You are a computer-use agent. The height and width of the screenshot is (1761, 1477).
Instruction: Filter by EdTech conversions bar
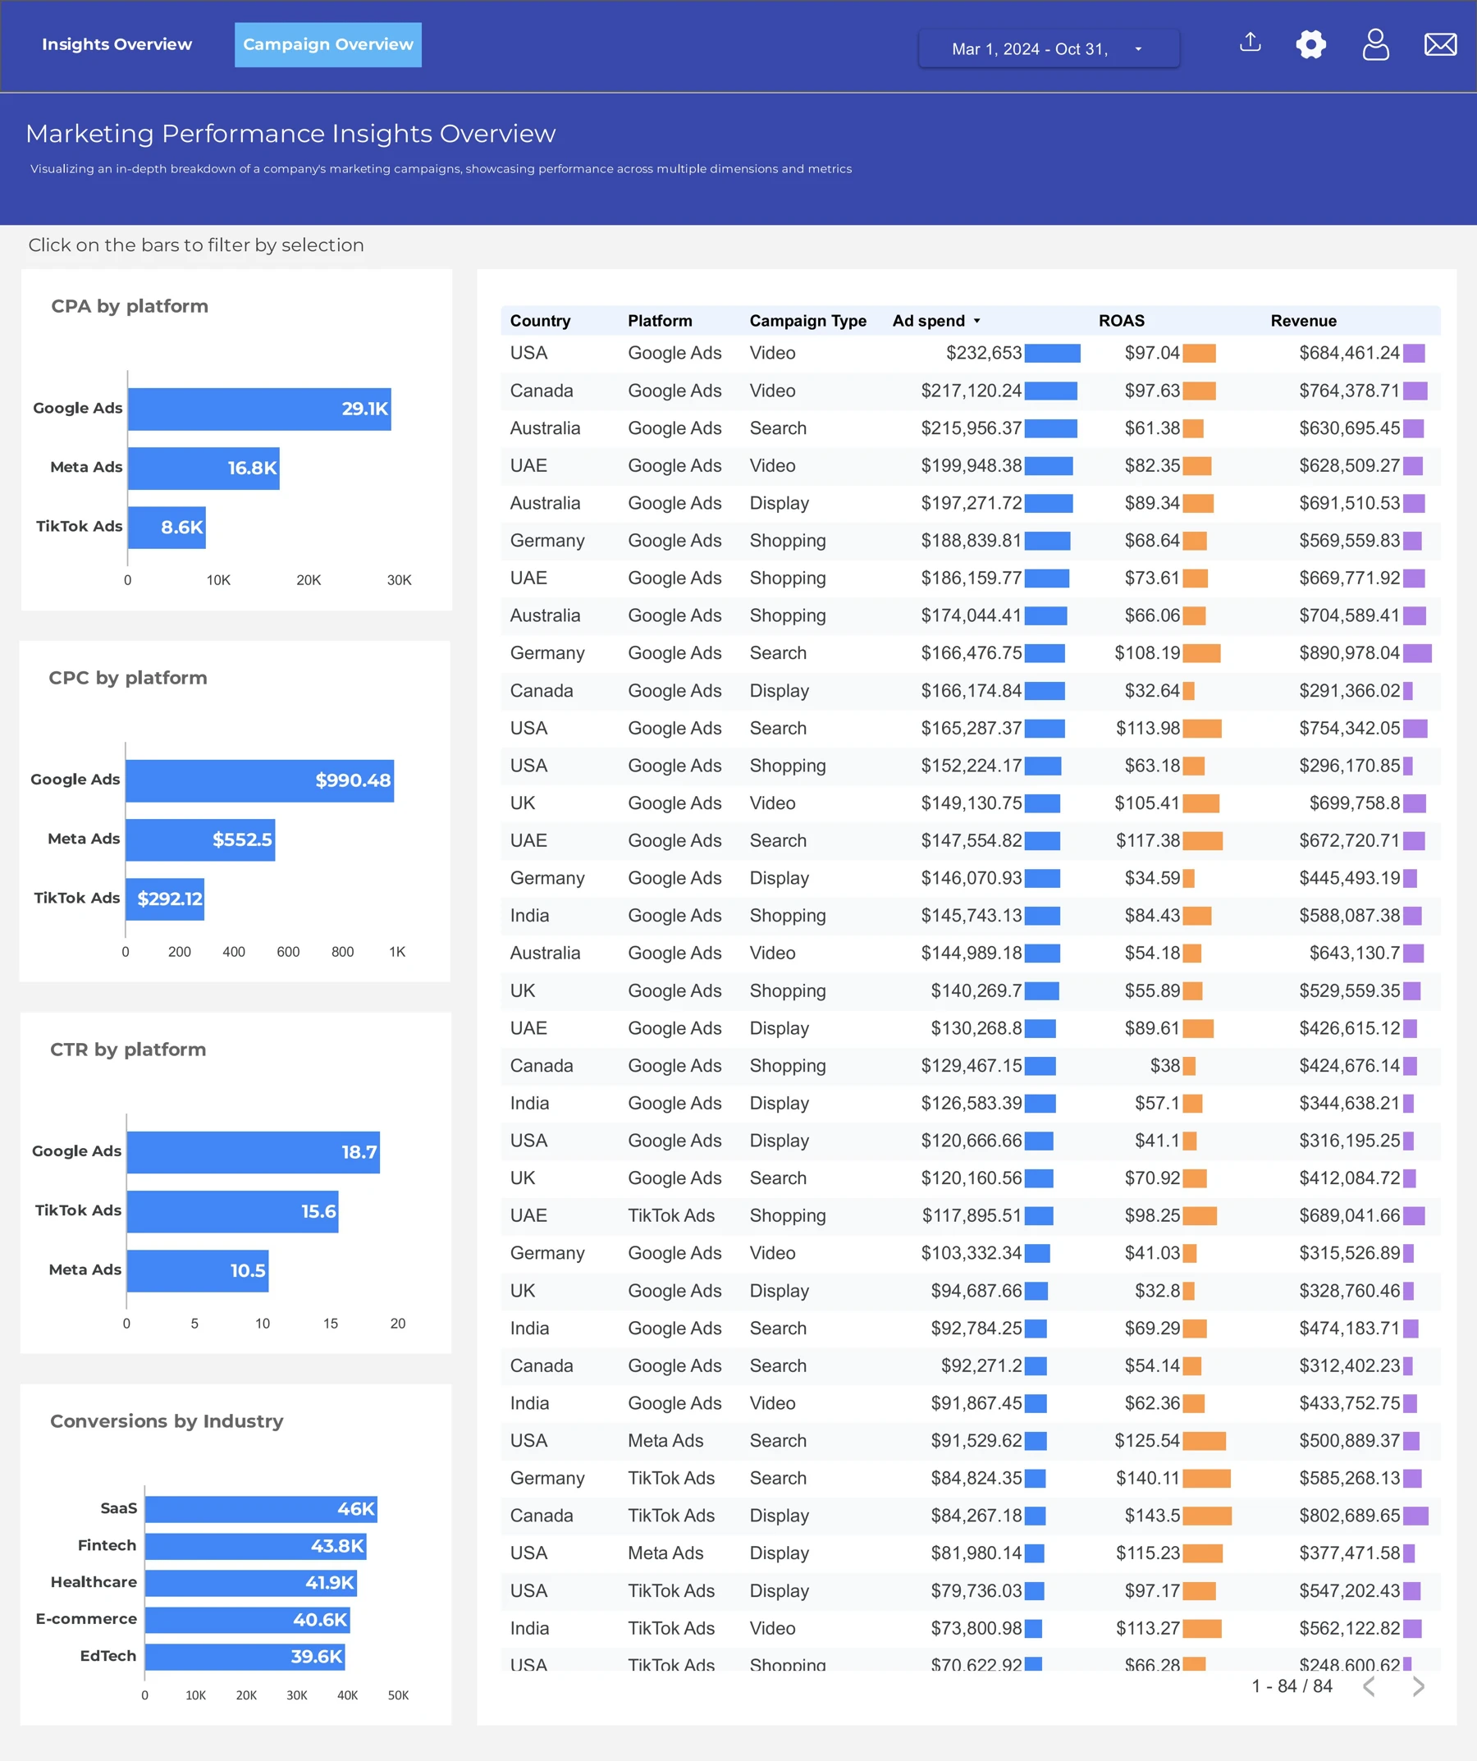[245, 1657]
